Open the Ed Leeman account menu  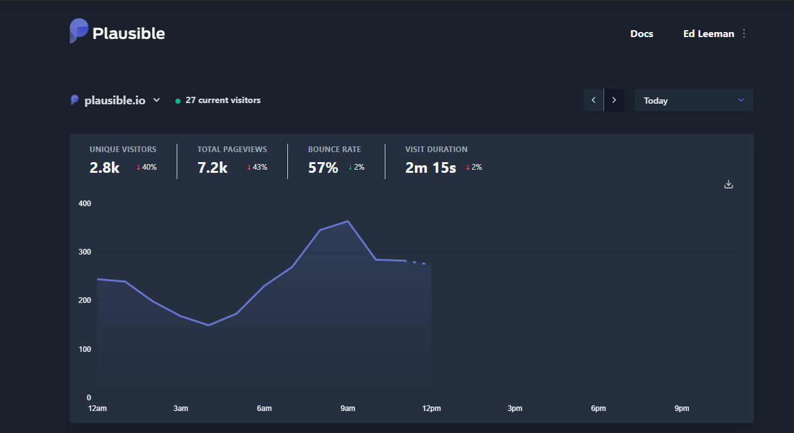point(709,34)
